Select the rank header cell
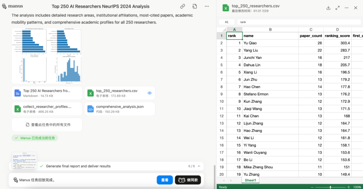The image size is (363, 189). 234,36
